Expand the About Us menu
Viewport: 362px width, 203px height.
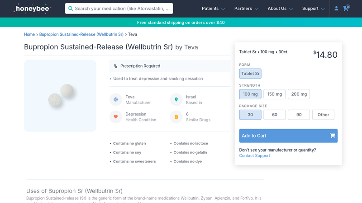[280, 9]
